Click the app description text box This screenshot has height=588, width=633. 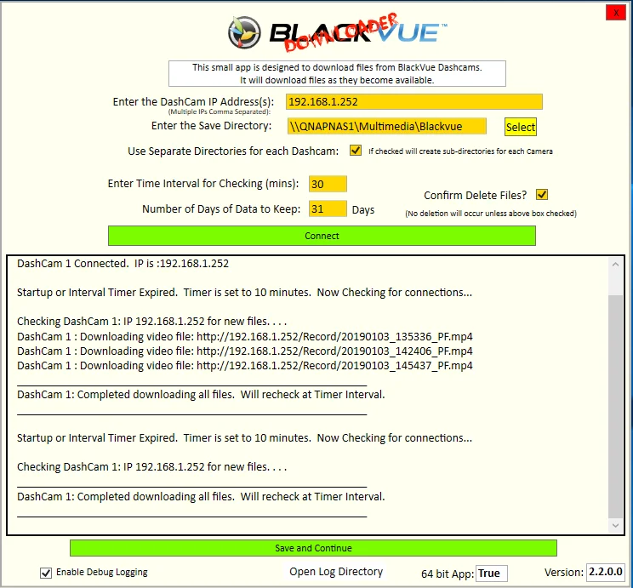[337, 73]
